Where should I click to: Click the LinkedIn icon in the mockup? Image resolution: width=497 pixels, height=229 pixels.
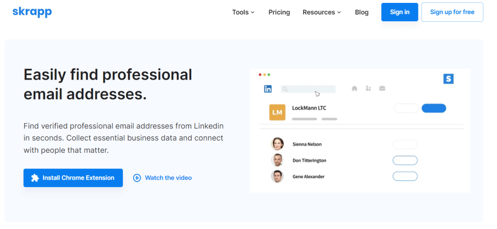268,89
